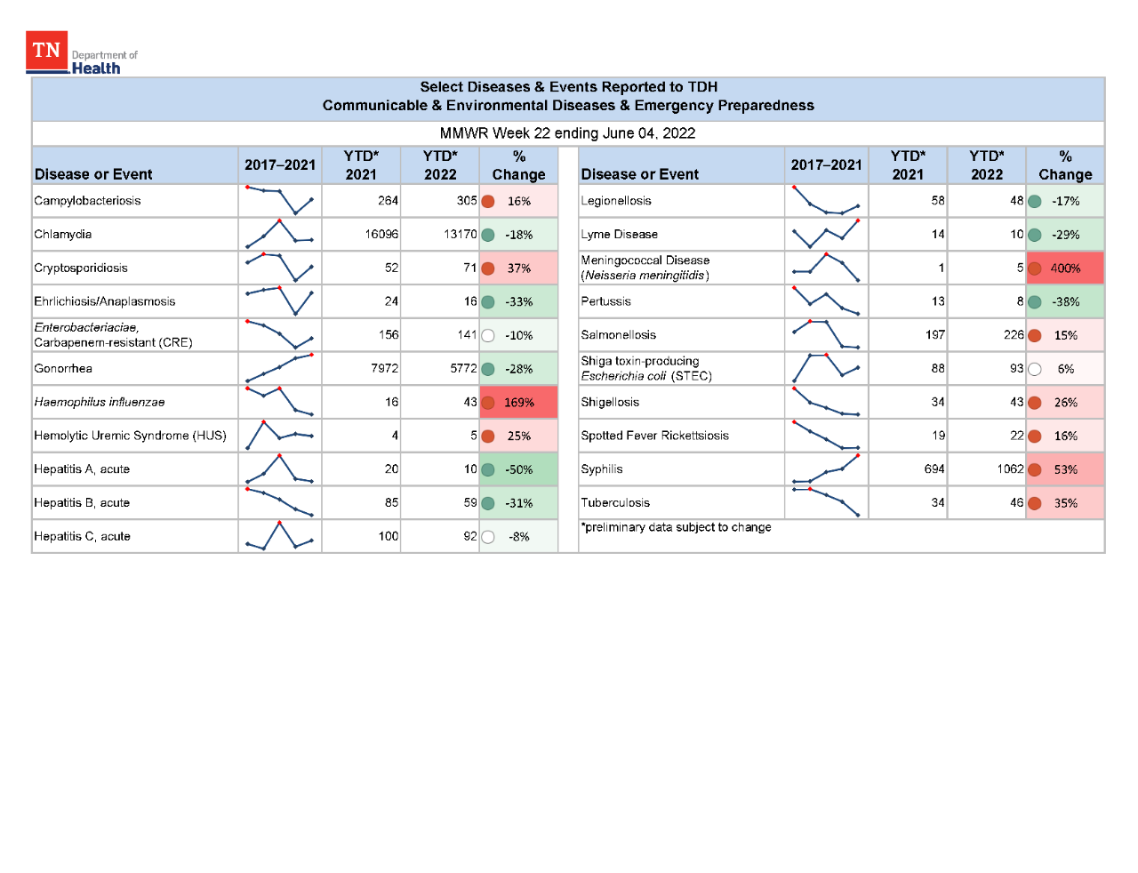The height and width of the screenshot is (873, 1138).
Task: Click the green dot in the Lyme Disease row
Action: [x=1035, y=235]
